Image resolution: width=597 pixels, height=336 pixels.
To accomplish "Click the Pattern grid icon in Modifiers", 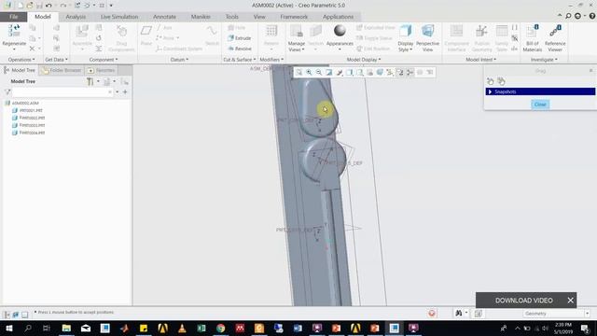I will (271, 31).
